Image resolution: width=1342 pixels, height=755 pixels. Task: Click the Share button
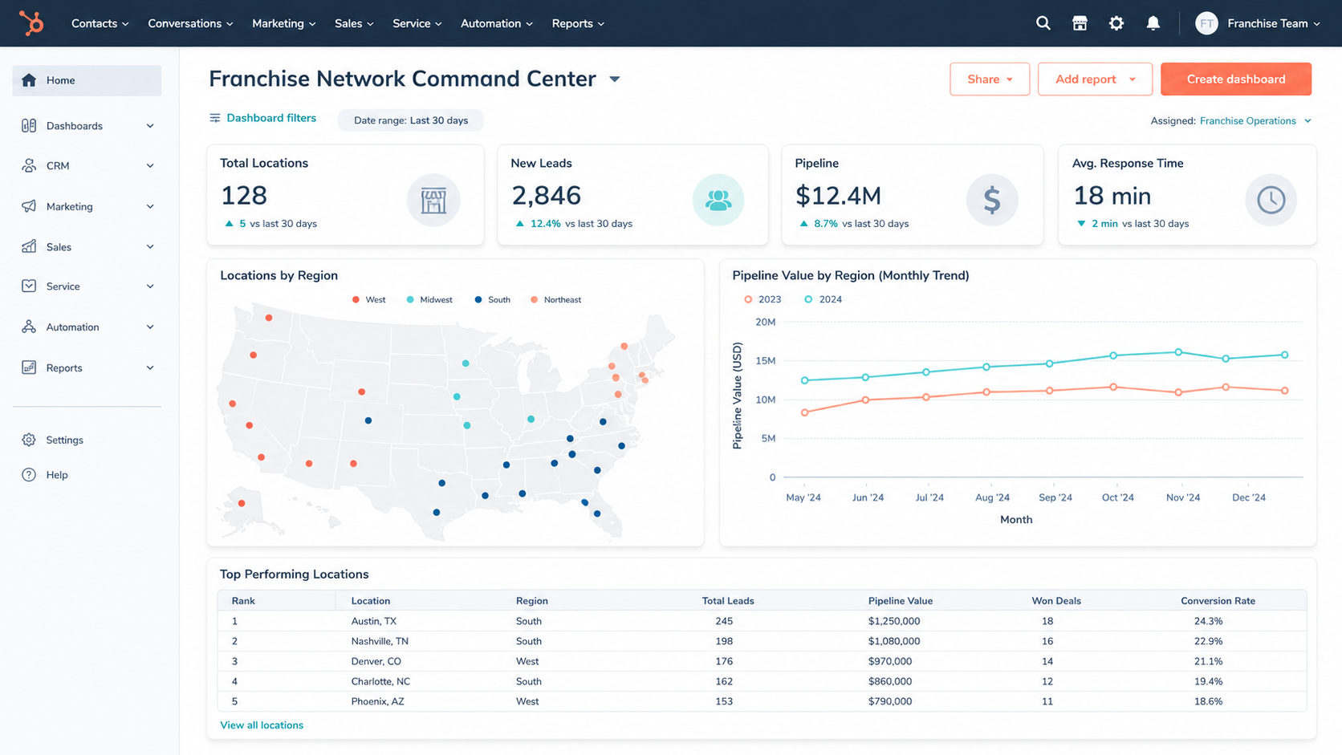990,79
